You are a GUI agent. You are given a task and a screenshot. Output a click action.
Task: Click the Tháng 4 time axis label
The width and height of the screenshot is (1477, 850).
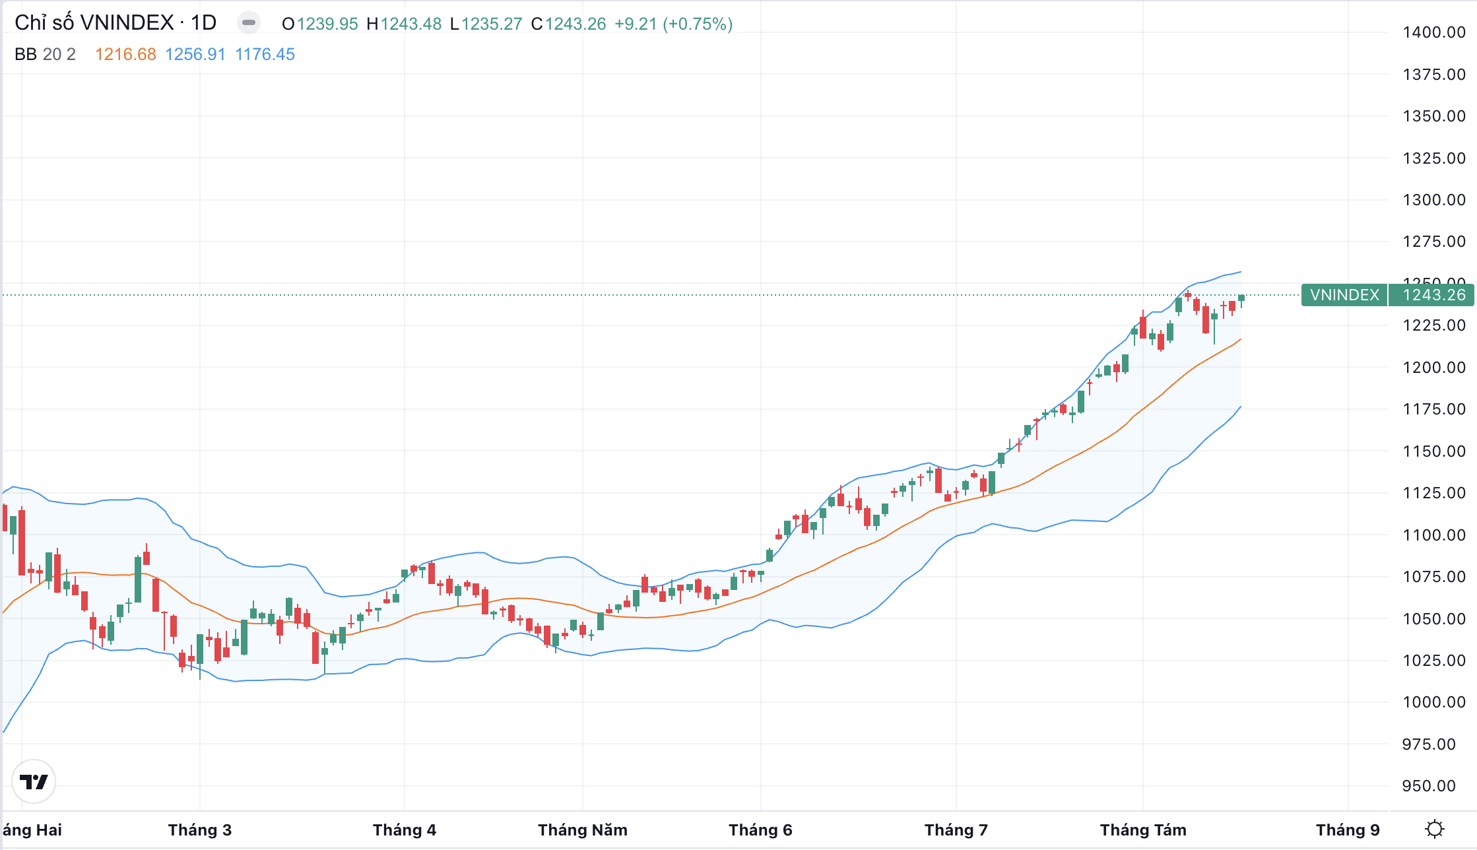tap(405, 830)
